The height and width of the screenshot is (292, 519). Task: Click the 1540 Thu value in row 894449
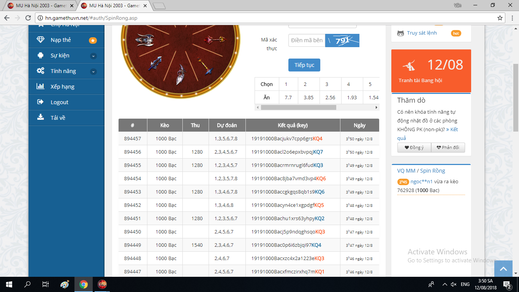tap(197, 245)
